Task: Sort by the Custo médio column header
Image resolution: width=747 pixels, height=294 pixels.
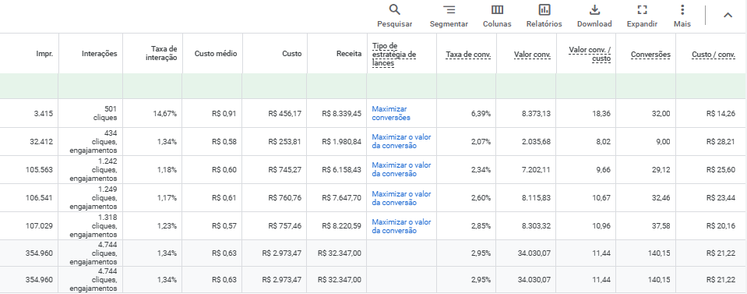Action: (x=215, y=54)
